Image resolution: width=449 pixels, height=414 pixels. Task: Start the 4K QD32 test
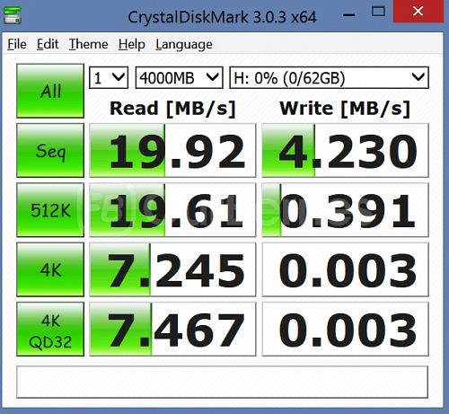click(x=50, y=329)
